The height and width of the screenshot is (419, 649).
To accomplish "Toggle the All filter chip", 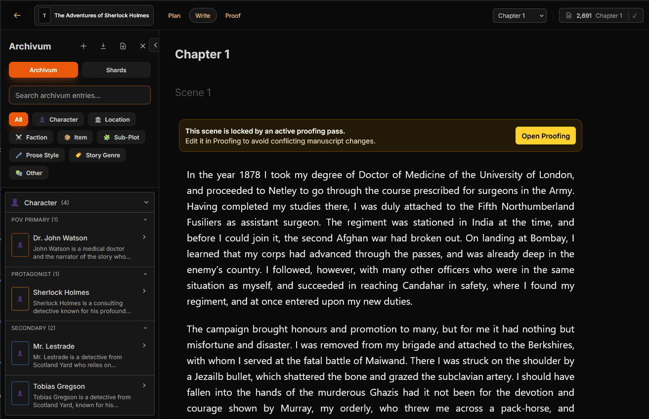I will pos(18,119).
